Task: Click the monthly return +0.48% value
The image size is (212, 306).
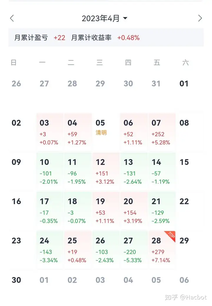Action: (x=128, y=38)
